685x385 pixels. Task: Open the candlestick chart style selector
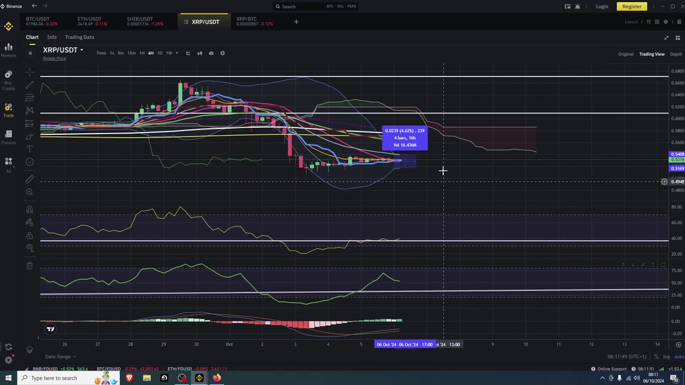[x=200, y=53]
